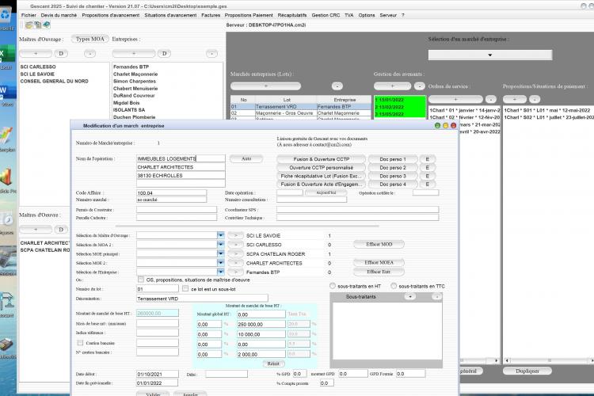Click Ouverture CCTP personnalisé button
The image size is (594, 396).
[x=322, y=167]
